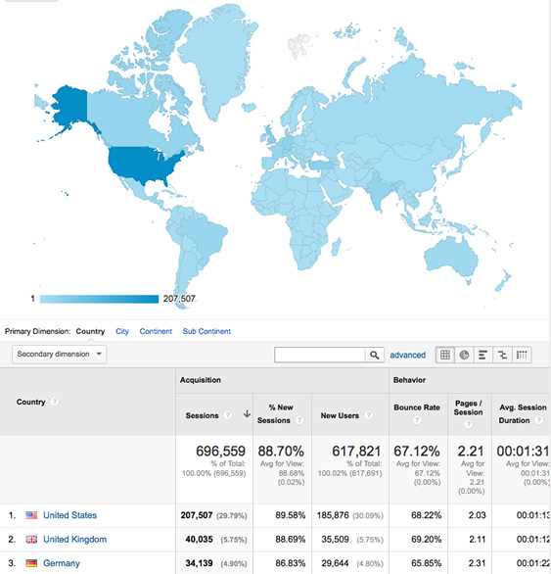Image resolution: width=551 pixels, height=574 pixels.
Task: Open the Secondary dimension dropdown
Action: pos(60,354)
